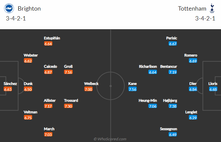Click March's 7.03 rating badge

pos(48,134)
